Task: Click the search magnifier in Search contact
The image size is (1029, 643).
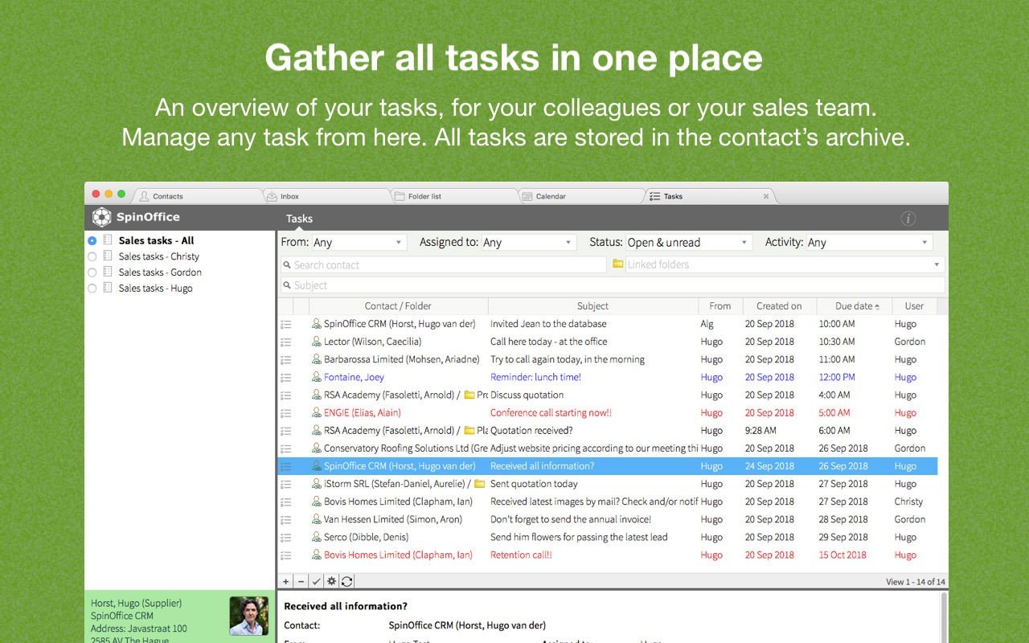Action: click(287, 265)
